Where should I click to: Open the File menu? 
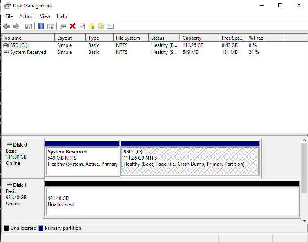[x=9, y=16]
